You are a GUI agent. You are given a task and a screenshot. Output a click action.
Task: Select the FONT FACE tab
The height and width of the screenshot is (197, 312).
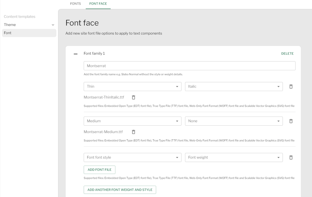[x=98, y=4]
